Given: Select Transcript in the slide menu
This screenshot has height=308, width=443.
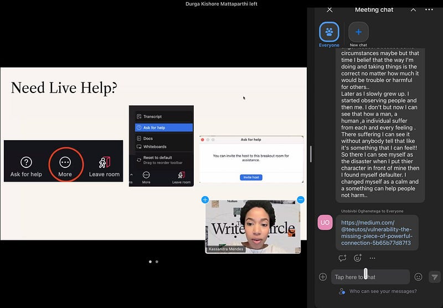Looking at the screenshot, I should click(x=163, y=116).
